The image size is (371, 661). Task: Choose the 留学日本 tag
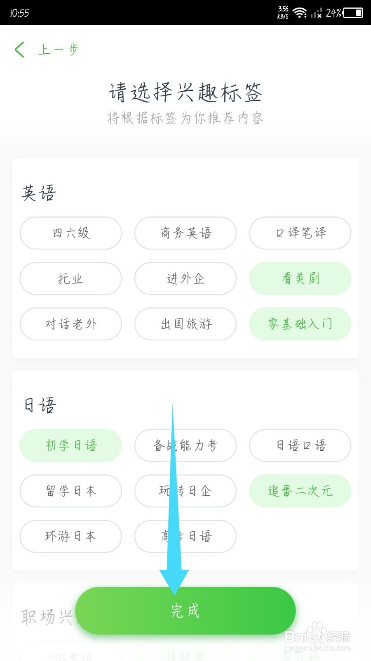(x=71, y=491)
